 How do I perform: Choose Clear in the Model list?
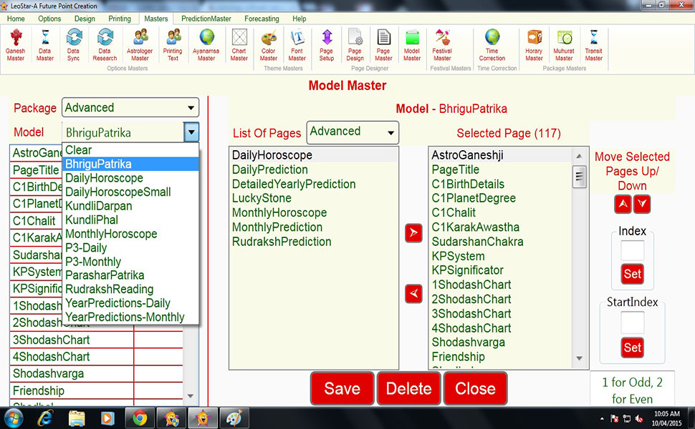tap(130, 150)
